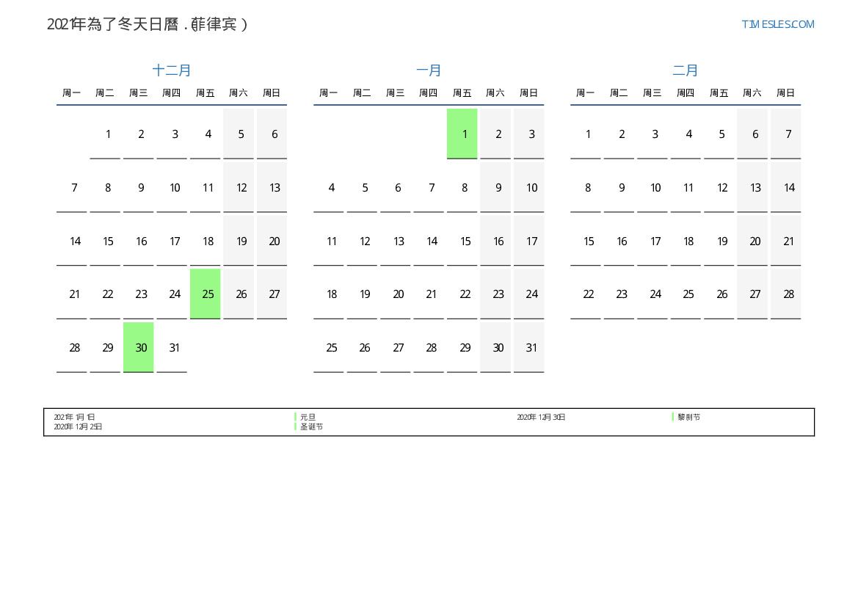Click 周一 header in December calendar
Screen dimensions: 858x607
pyautogui.click(x=72, y=93)
